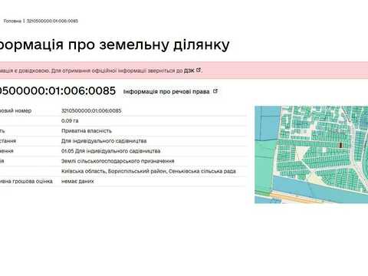Click the page title 'земельну ділянку'
The height and width of the screenshot is (276, 368).
tap(164, 44)
